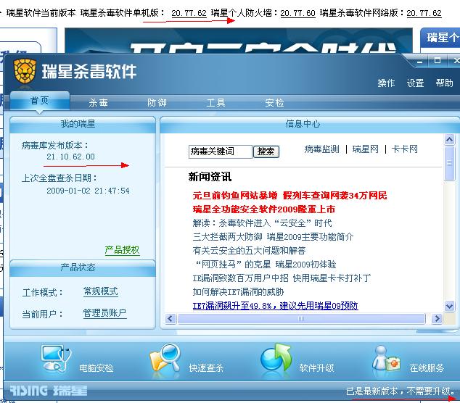
Task: Click the vertical scrollbar thumb in news panel
Action: (449, 163)
